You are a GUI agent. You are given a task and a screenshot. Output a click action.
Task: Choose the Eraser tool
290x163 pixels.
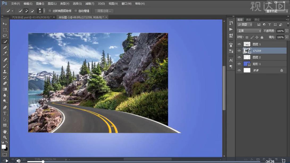5,83
